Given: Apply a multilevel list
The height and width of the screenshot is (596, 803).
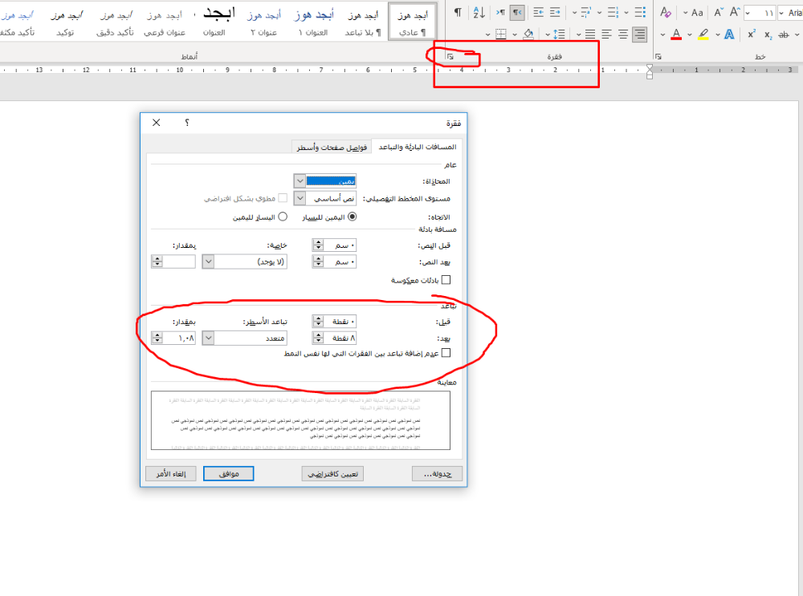Looking at the screenshot, I should [x=586, y=12].
